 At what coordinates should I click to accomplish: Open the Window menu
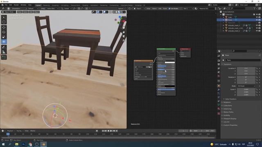(23, 5)
